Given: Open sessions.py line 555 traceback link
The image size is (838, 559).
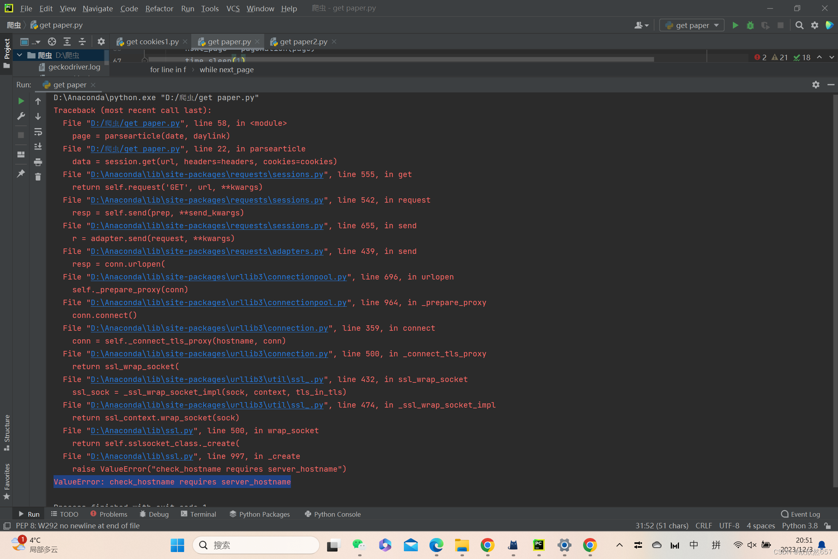Looking at the screenshot, I should 207,175.
